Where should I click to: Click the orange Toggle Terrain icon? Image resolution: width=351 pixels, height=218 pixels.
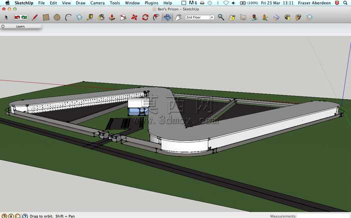tap(265, 17)
